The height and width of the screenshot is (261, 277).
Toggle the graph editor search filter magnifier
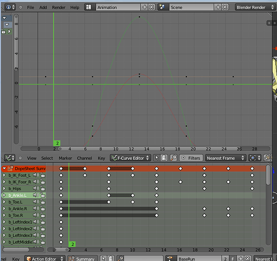coord(173,158)
